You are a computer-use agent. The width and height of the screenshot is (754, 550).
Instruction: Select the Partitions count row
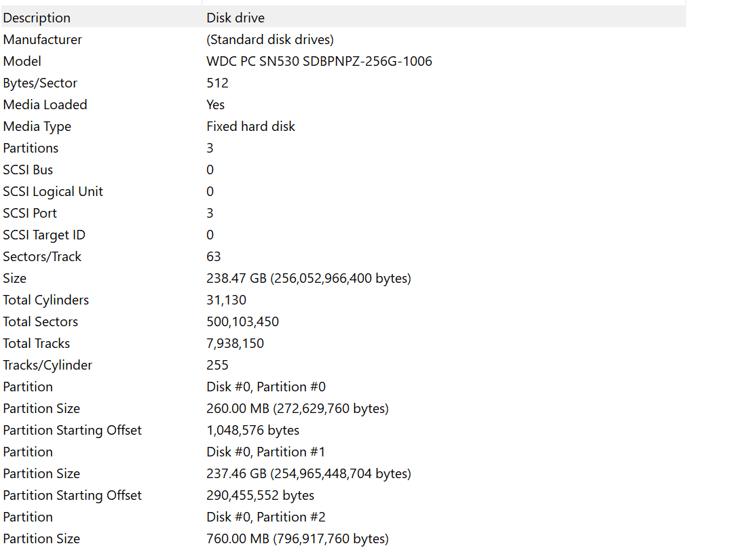click(x=31, y=148)
